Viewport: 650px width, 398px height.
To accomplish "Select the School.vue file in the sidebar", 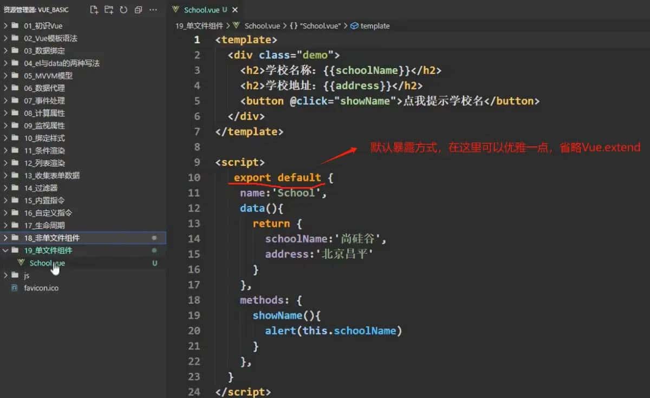I will (47, 263).
